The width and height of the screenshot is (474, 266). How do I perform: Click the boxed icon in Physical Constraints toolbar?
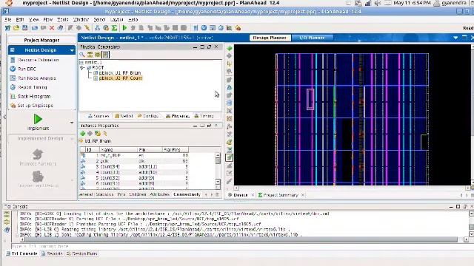pos(105,55)
